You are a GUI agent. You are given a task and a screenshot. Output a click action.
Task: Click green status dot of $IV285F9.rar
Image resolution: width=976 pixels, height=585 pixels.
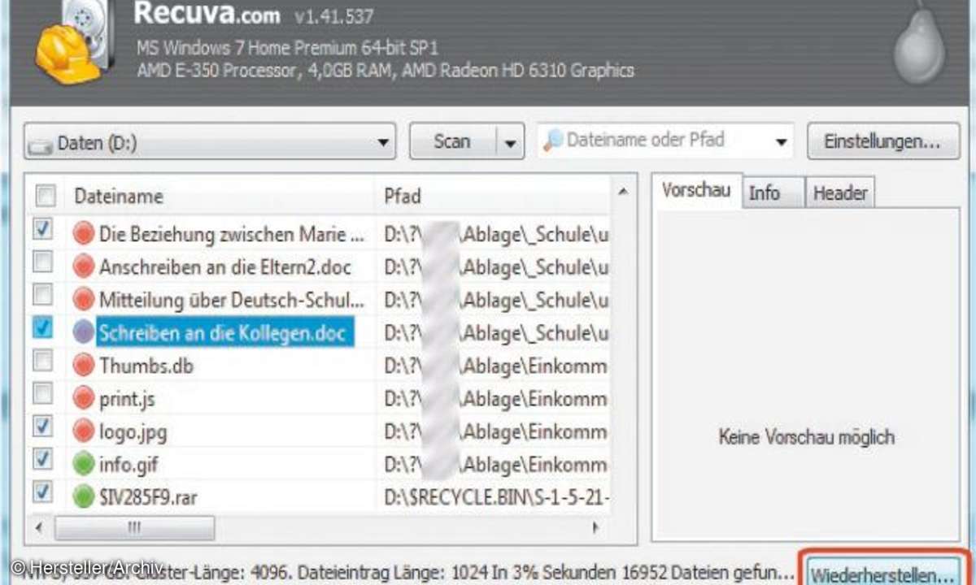click(84, 496)
